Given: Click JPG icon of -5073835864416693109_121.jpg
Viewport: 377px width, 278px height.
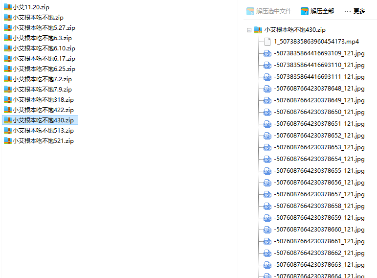Looking at the screenshot, I should pos(267,53).
